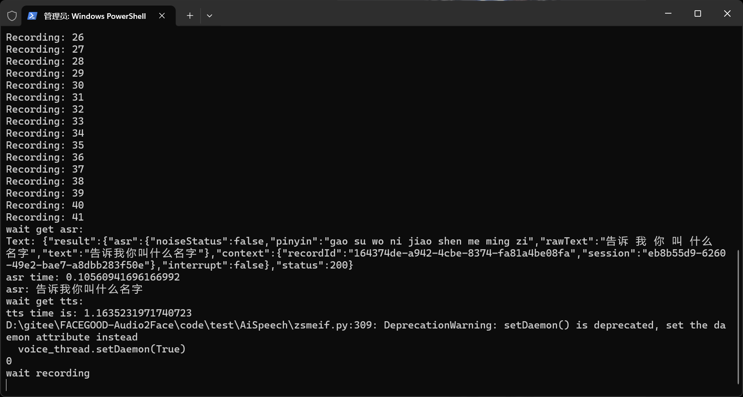Click the administrator shield icon

point(12,16)
